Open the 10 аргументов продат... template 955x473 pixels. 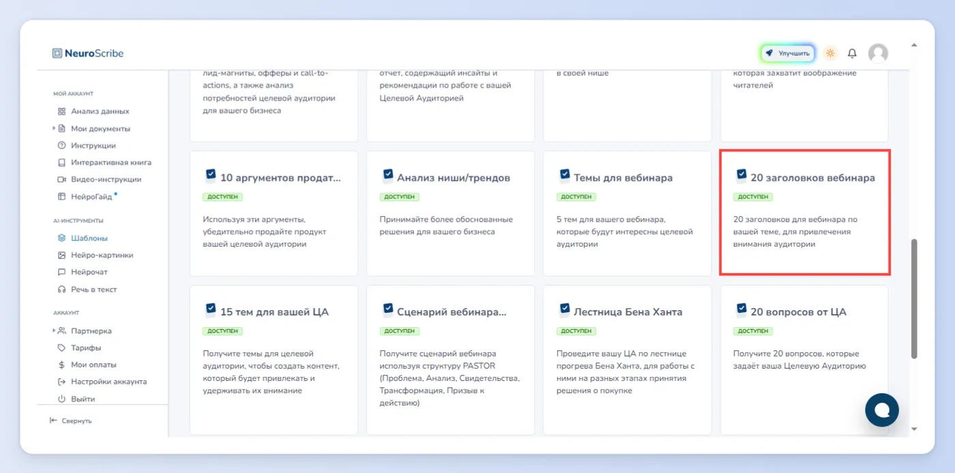pos(274,213)
